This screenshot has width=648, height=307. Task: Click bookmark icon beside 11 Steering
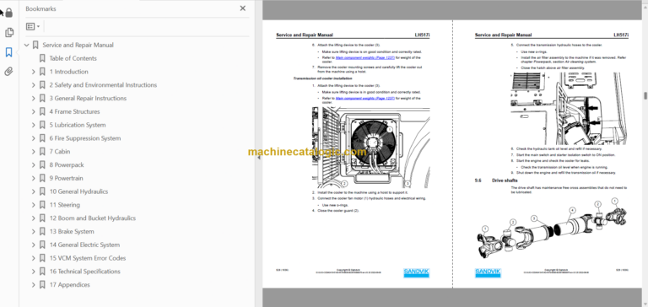click(x=42, y=205)
